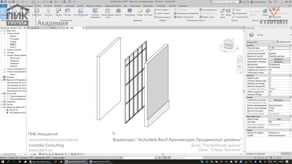The width and height of the screenshot is (292, 164).
Task: Expand Model Group (Группа модели) dropdown
Action: (x=172, y=17)
